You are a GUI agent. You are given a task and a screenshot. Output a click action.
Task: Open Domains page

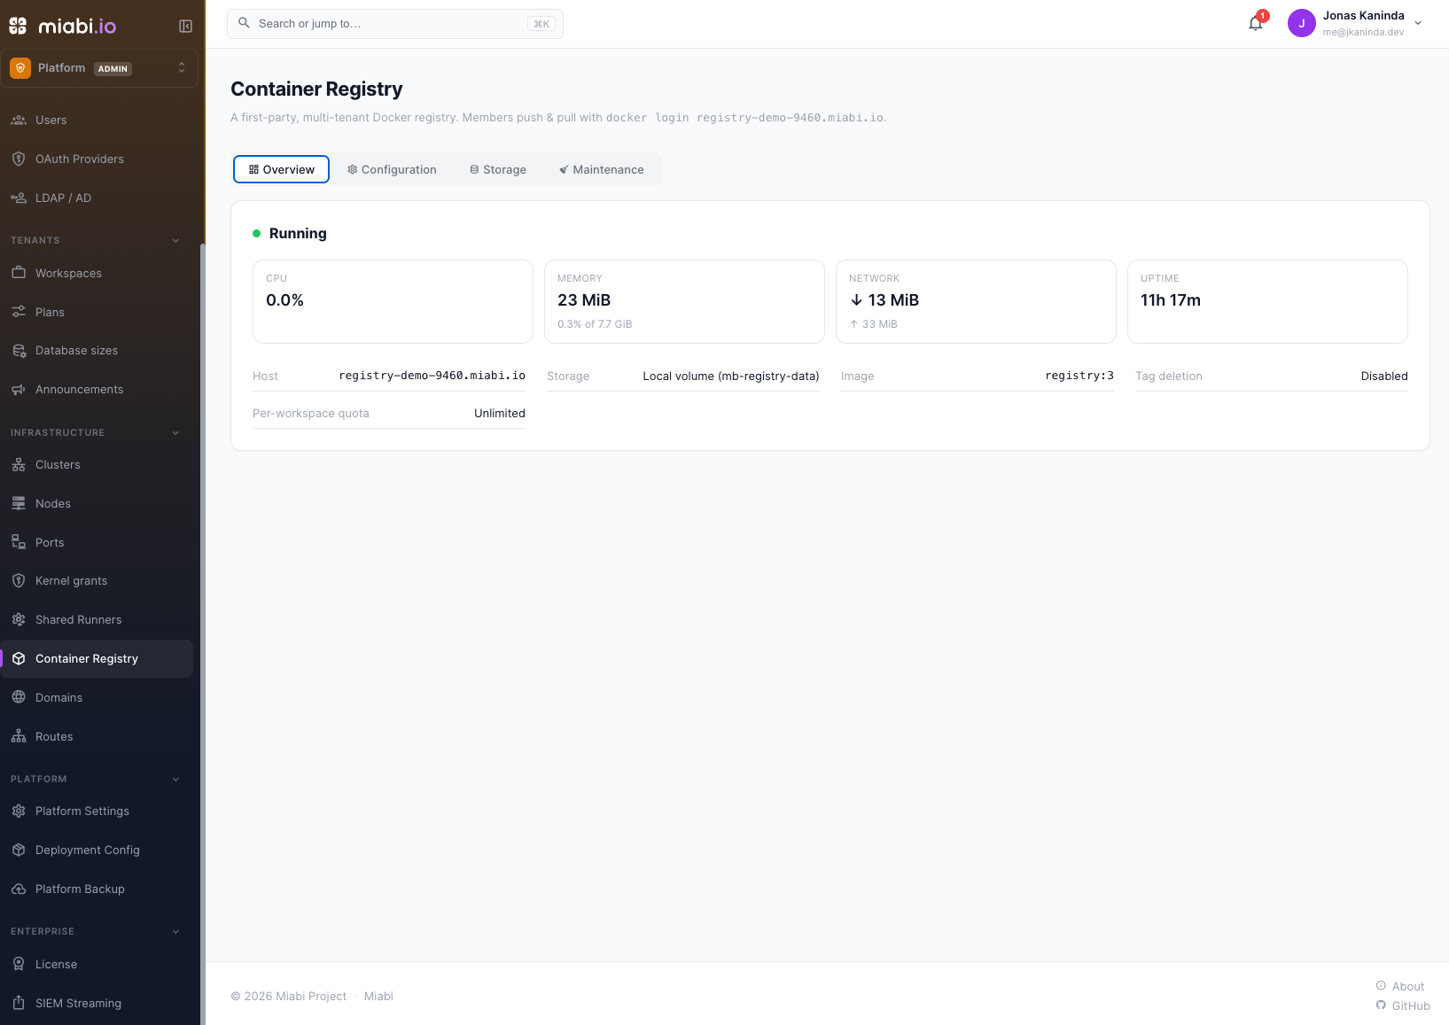(x=97, y=698)
